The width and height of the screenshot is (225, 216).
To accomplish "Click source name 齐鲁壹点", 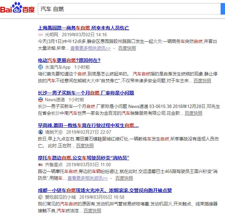I will click(x=54, y=165).
